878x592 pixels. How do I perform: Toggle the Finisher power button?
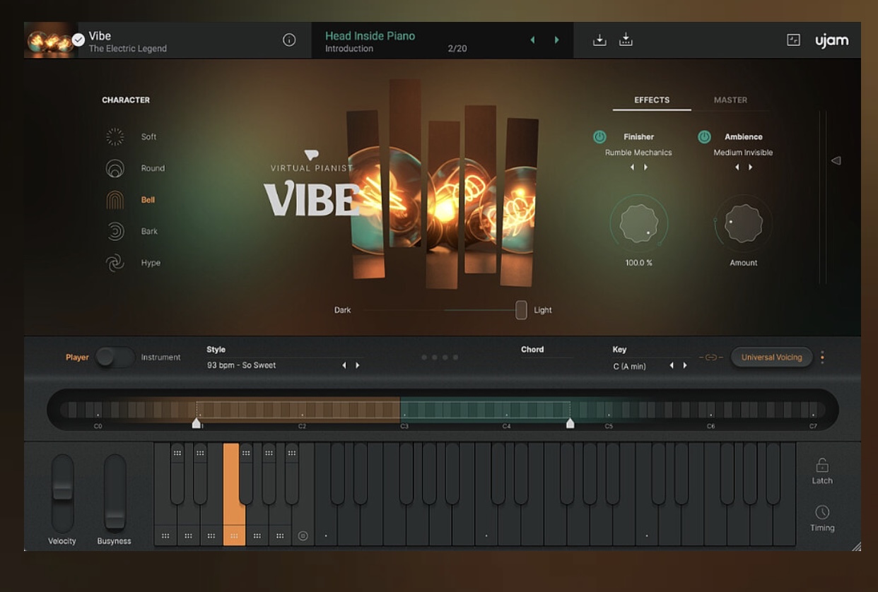pyautogui.click(x=599, y=137)
